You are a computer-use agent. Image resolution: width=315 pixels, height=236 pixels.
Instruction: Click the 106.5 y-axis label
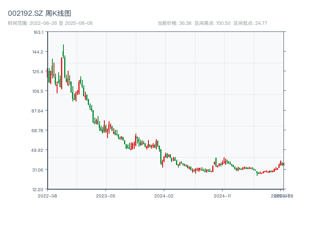pyautogui.click(x=38, y=92)
